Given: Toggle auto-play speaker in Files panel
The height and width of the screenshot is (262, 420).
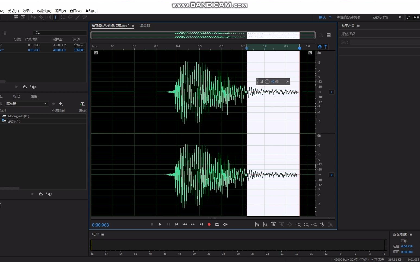Looking at the screenshot, I should point(33,87).
